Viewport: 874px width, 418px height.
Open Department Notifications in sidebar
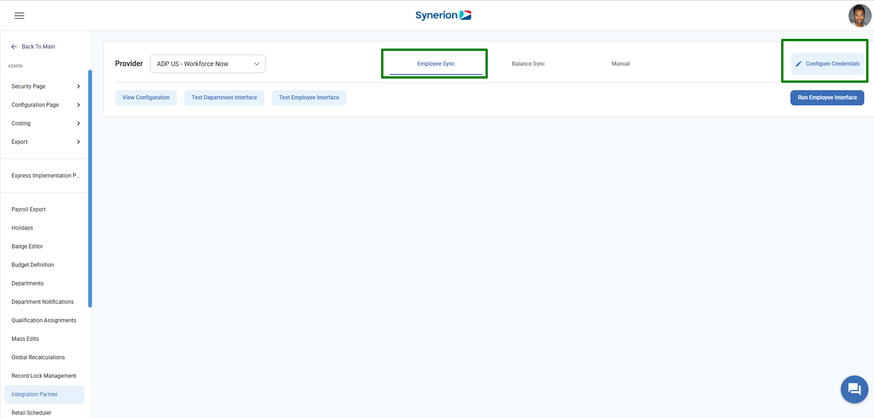(44, 302)
